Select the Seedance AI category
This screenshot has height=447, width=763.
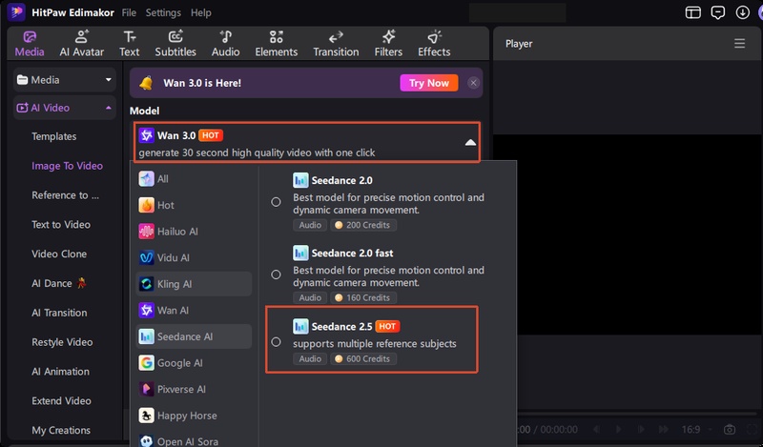(x=194, y=336)
